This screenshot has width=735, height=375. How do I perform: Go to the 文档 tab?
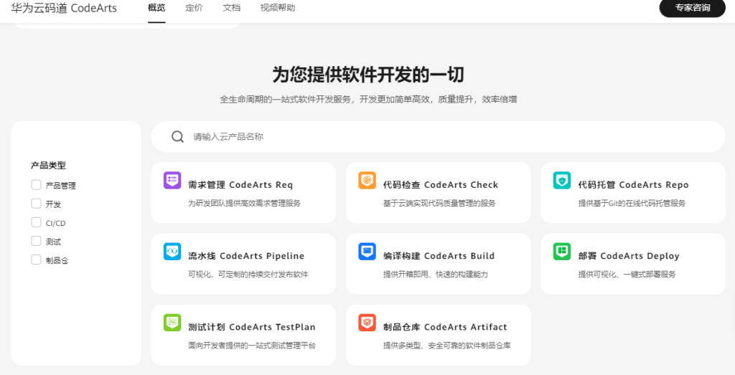pos(232,8)
